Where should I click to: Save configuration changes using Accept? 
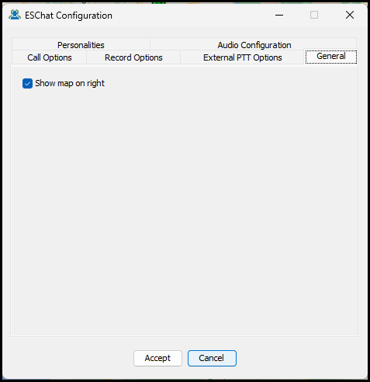point(157,358)
